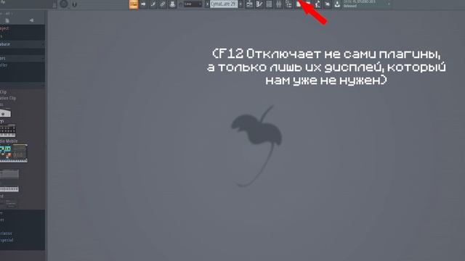465x261 pixels.
Task: Select the Automation Clip entry in sidebar
Action: pyautogui.click(x=8, y=98)
